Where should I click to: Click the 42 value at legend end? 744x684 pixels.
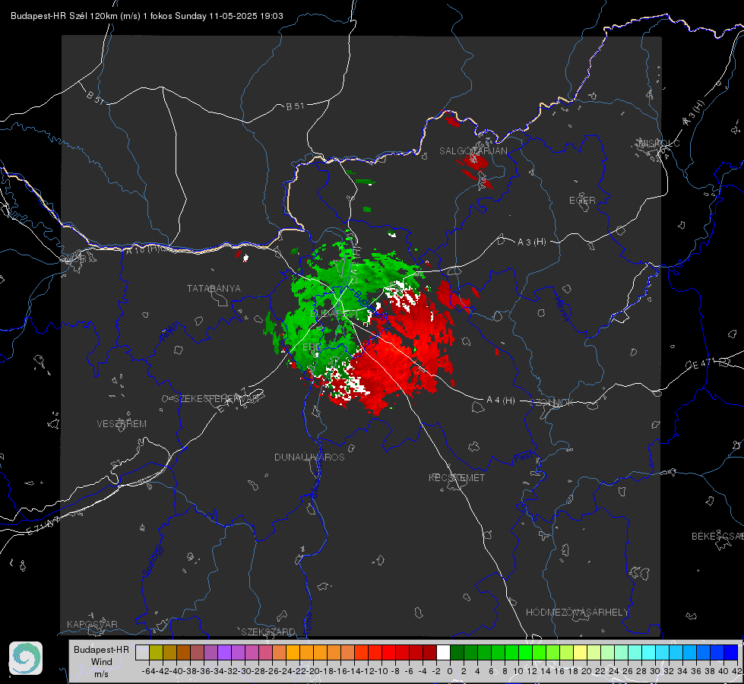(736, 671)
